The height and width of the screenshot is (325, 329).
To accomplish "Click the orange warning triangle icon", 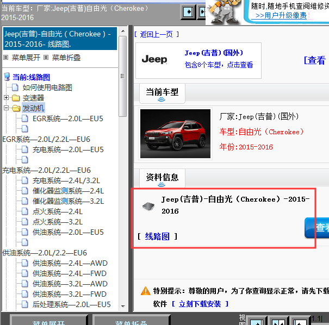I will (x=145, y=291).
